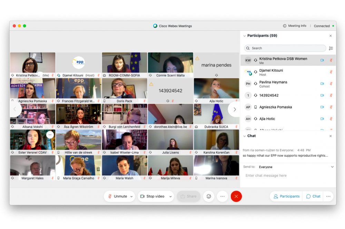Image resolution: width=345 pixels, height=229 pixels.
Task: Open the video options arrow next to Stop video
Action: [x=170, y=197]
